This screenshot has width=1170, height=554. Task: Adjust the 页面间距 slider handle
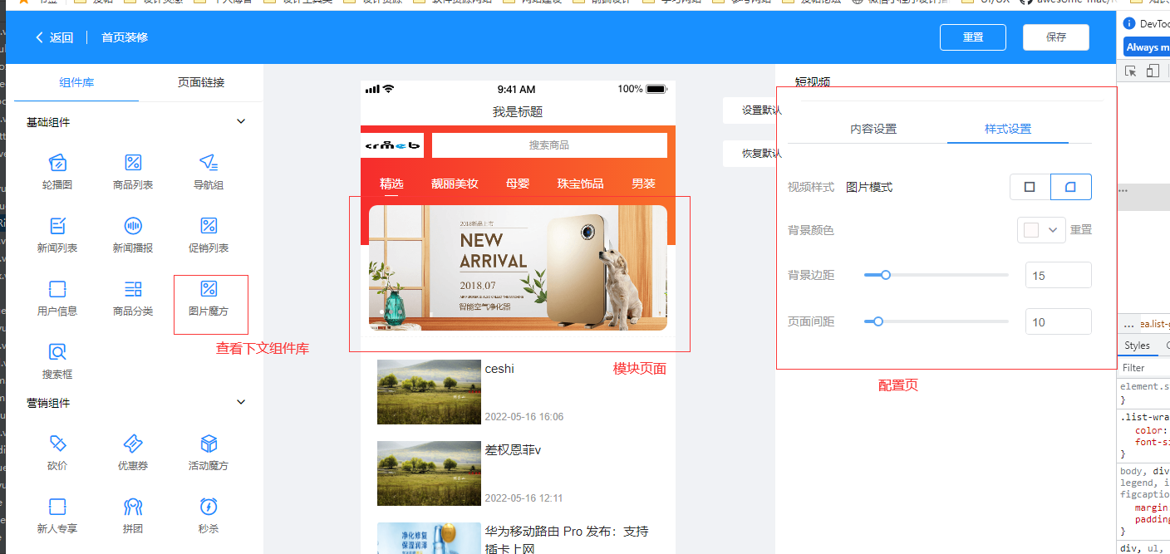coord(878,321)
